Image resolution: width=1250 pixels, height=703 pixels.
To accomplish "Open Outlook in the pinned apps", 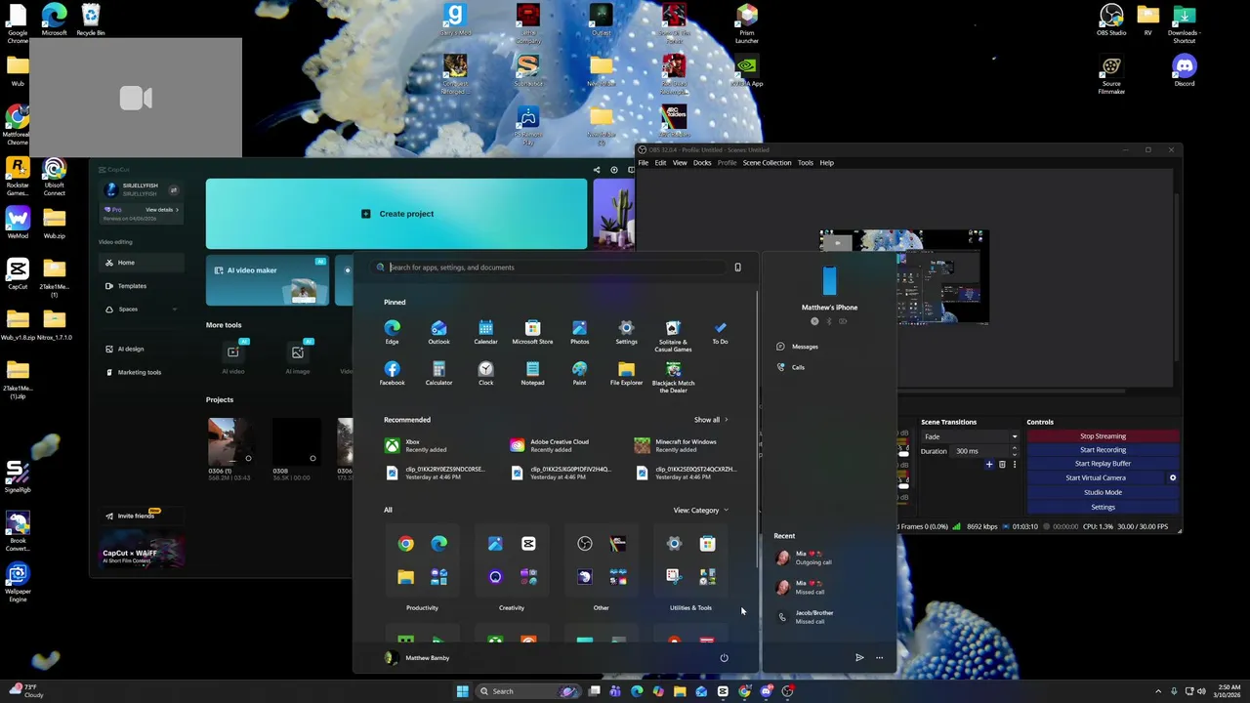I will pos(438,332).
